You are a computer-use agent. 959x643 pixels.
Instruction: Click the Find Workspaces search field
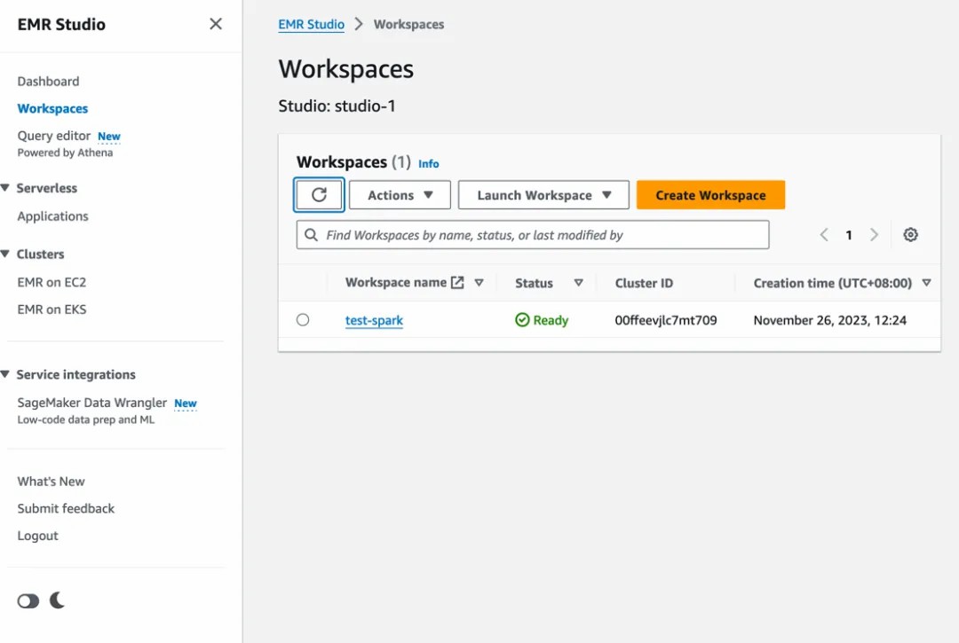[x=533, y=235]
